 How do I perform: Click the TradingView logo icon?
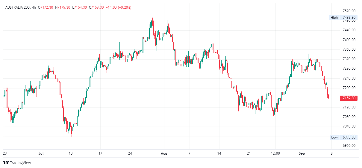click(x=6, y=163)
